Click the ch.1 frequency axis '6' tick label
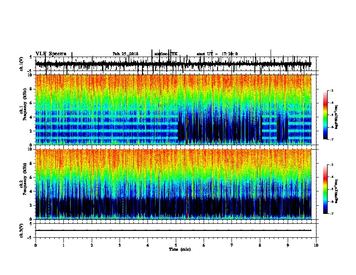Viewport: 356px width, 275px height. point(32,103)
